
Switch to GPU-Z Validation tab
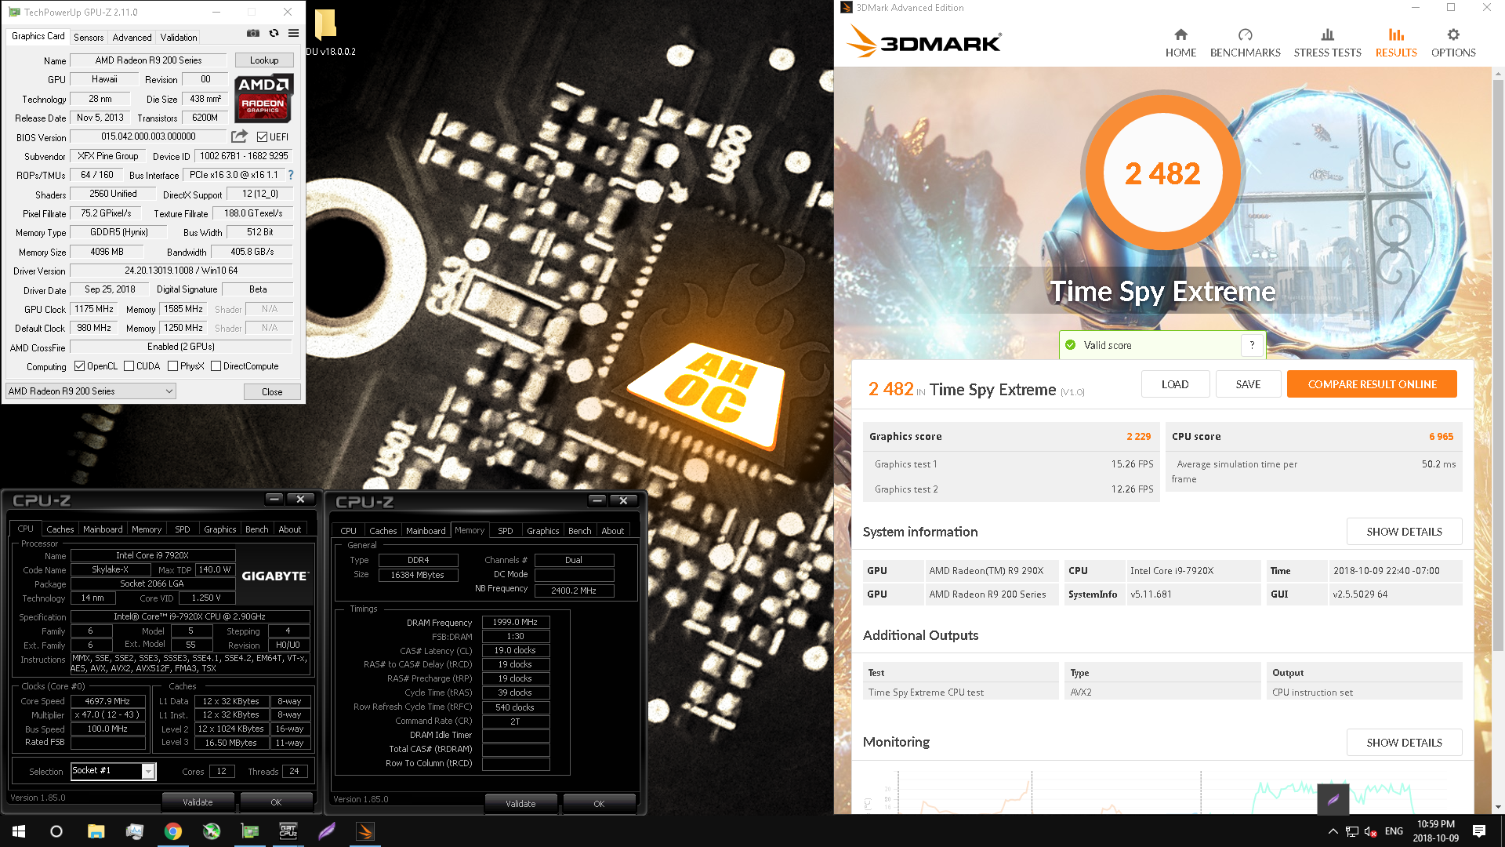[x=179, y=37]
